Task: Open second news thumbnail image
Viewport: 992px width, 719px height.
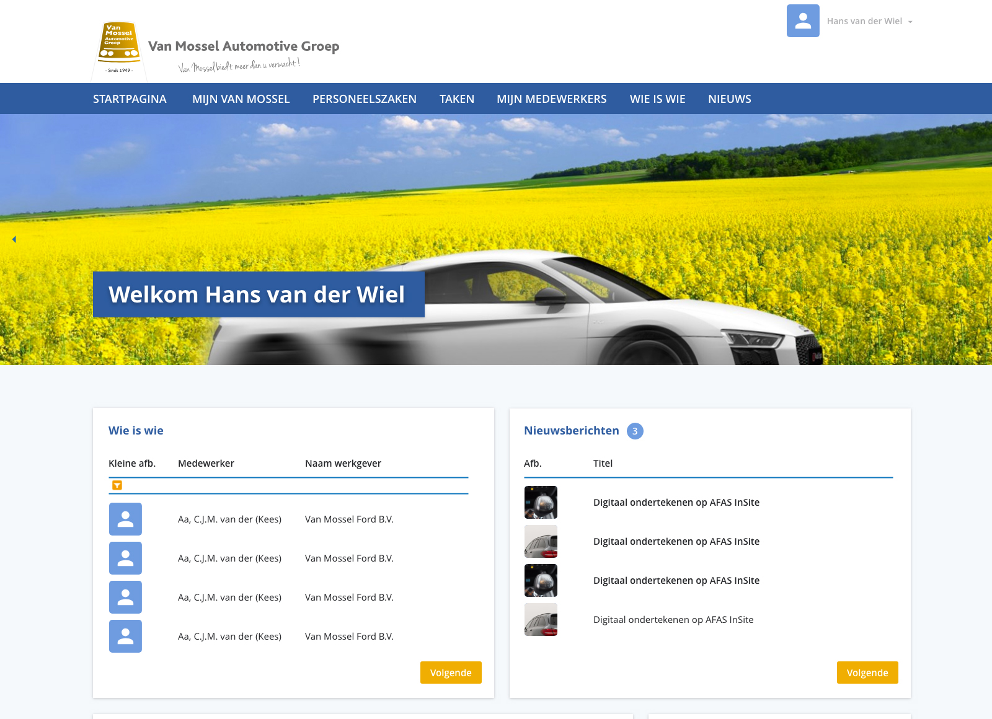Action: click(541, 541)
